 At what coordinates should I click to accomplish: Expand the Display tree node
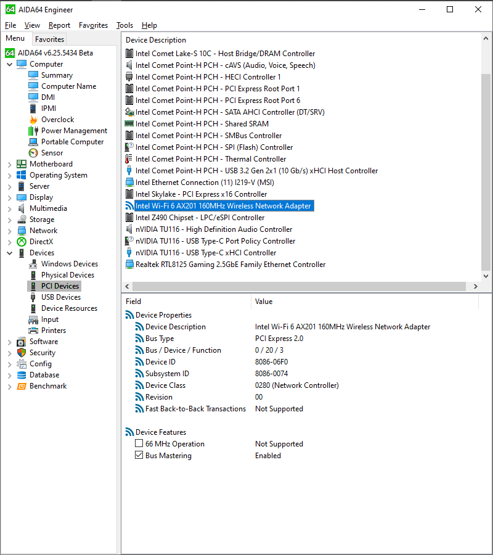9,197
